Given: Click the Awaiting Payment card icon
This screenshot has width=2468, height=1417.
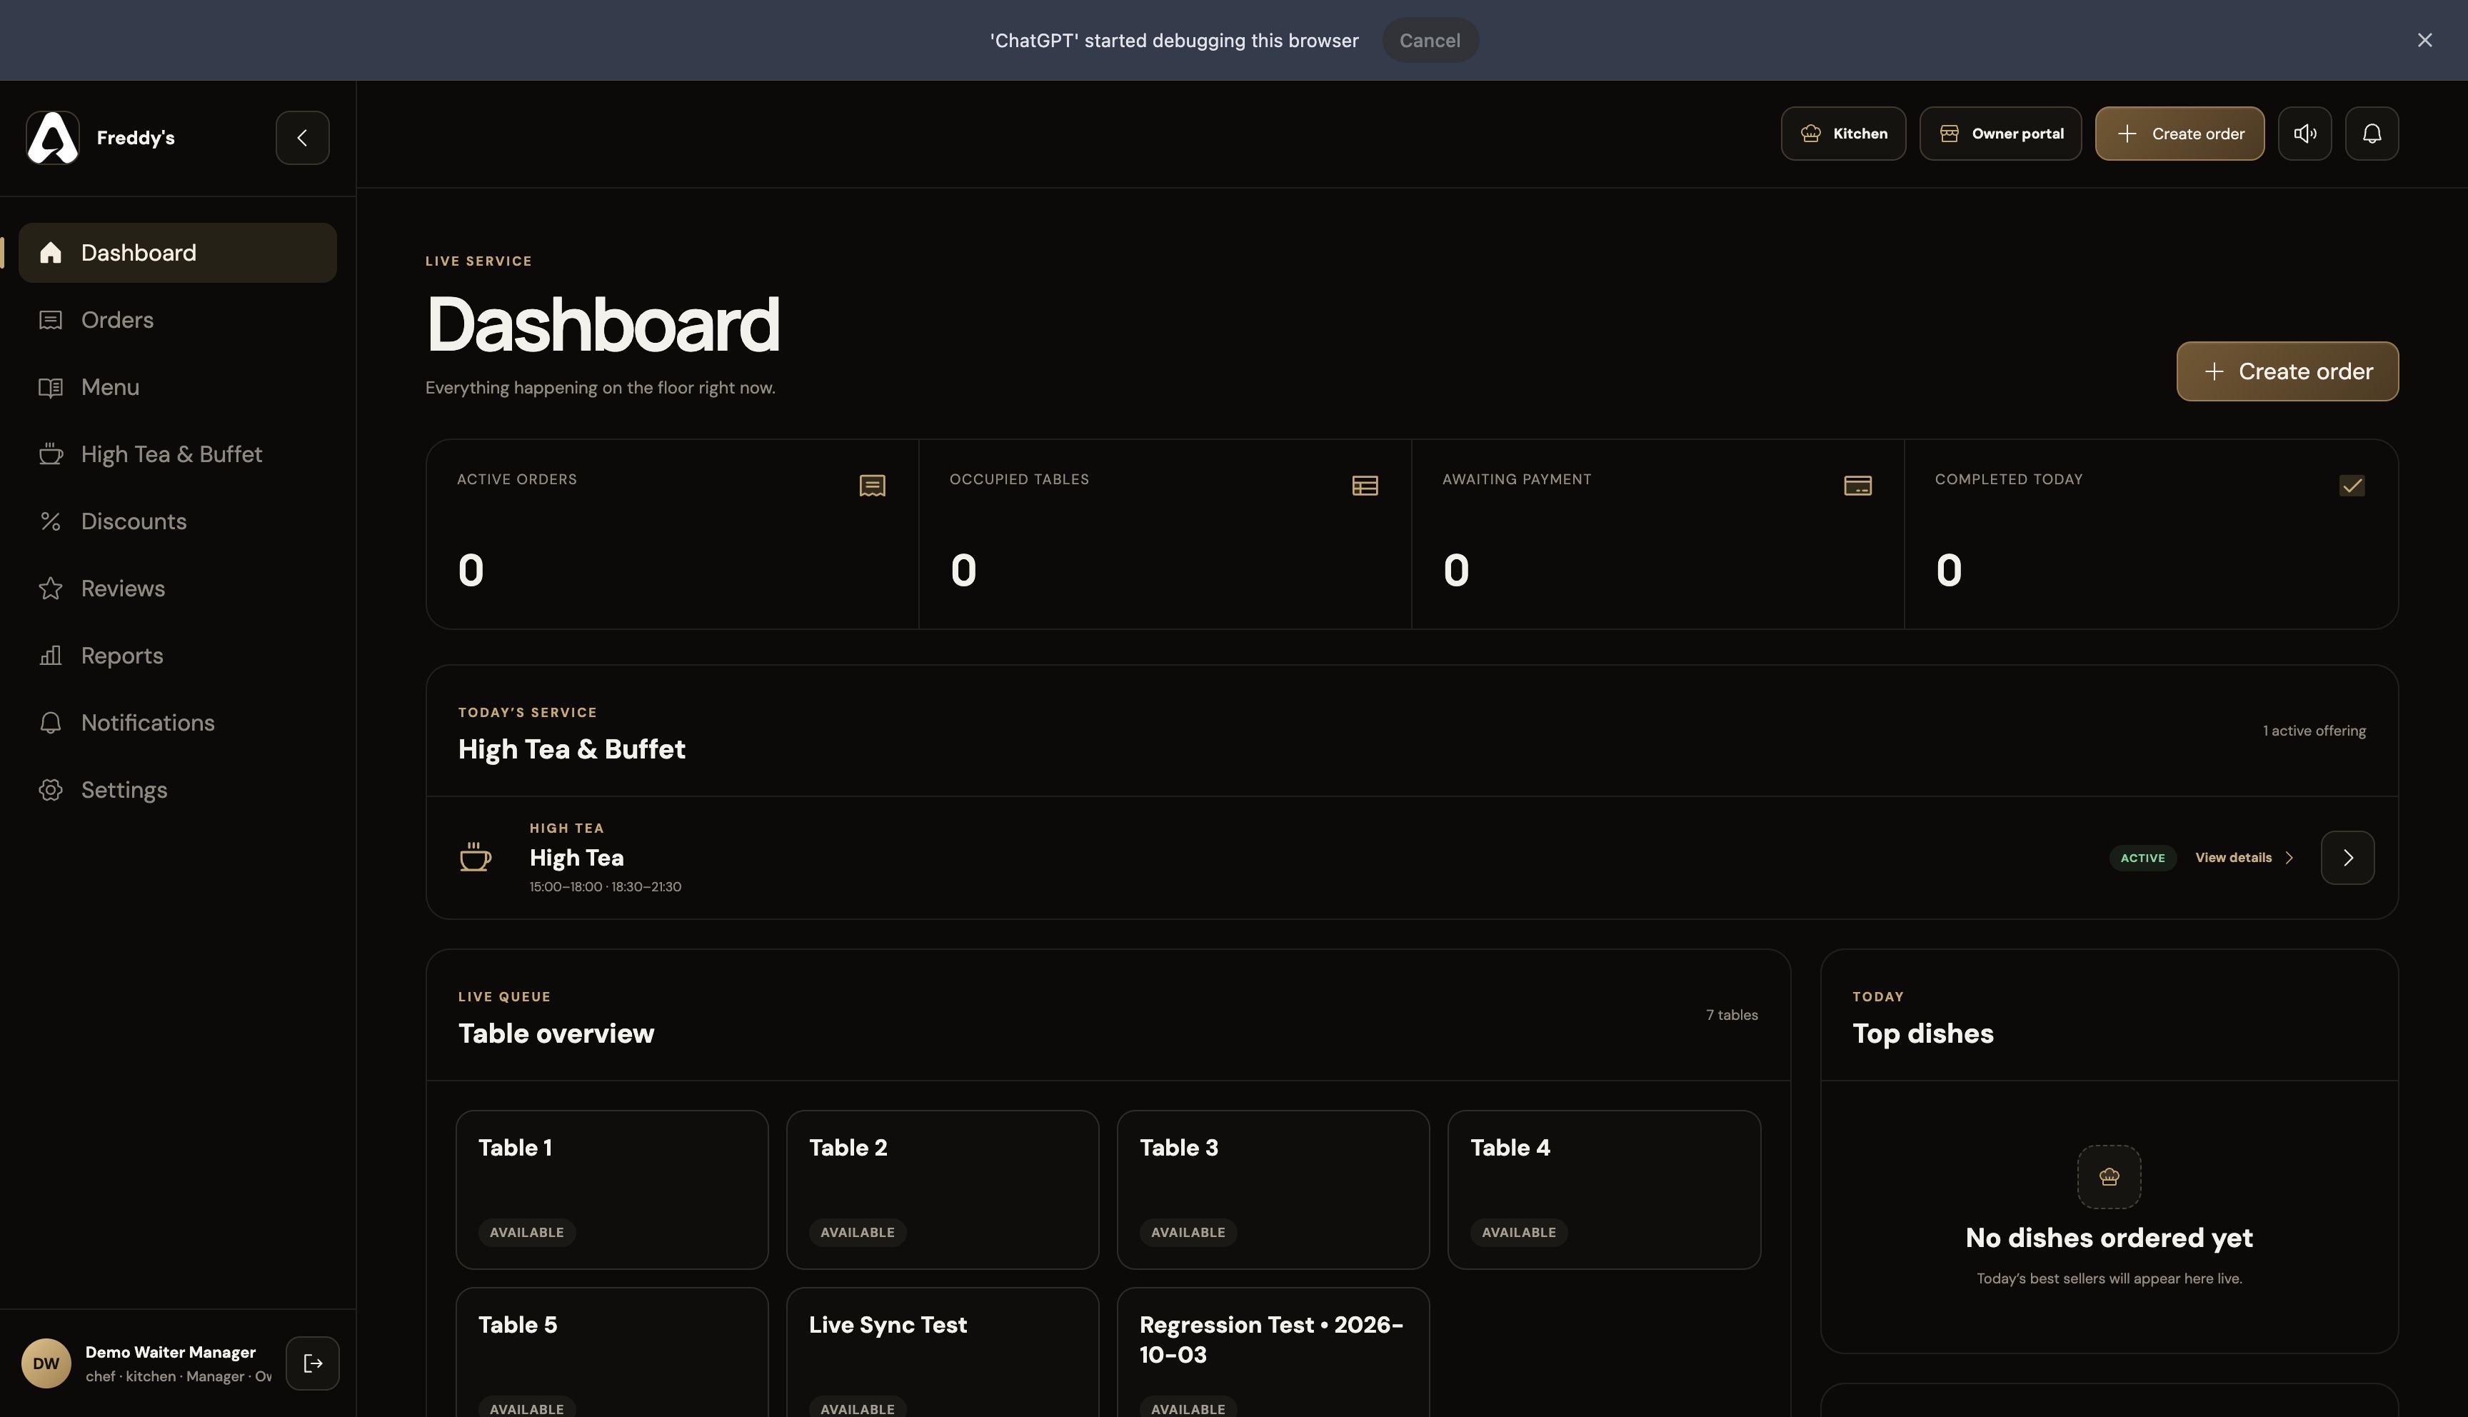Looking at the screenshot, I should coord(1857,486).
